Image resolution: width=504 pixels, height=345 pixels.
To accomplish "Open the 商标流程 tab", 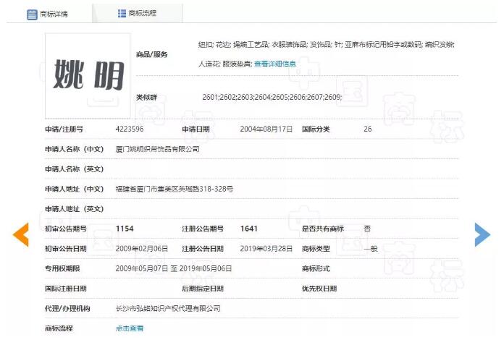I will tap(142, 13).
